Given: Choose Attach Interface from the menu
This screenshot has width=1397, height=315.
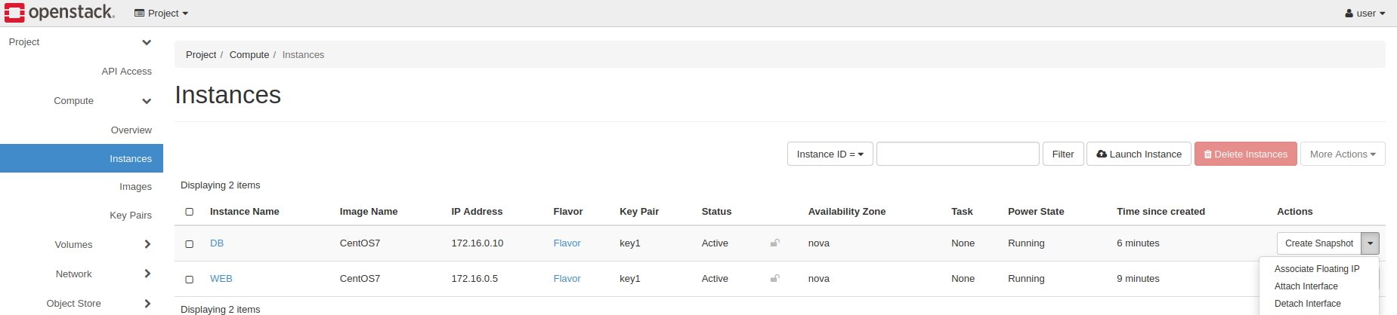Looking at the screenshot, I should point(1306,286).
